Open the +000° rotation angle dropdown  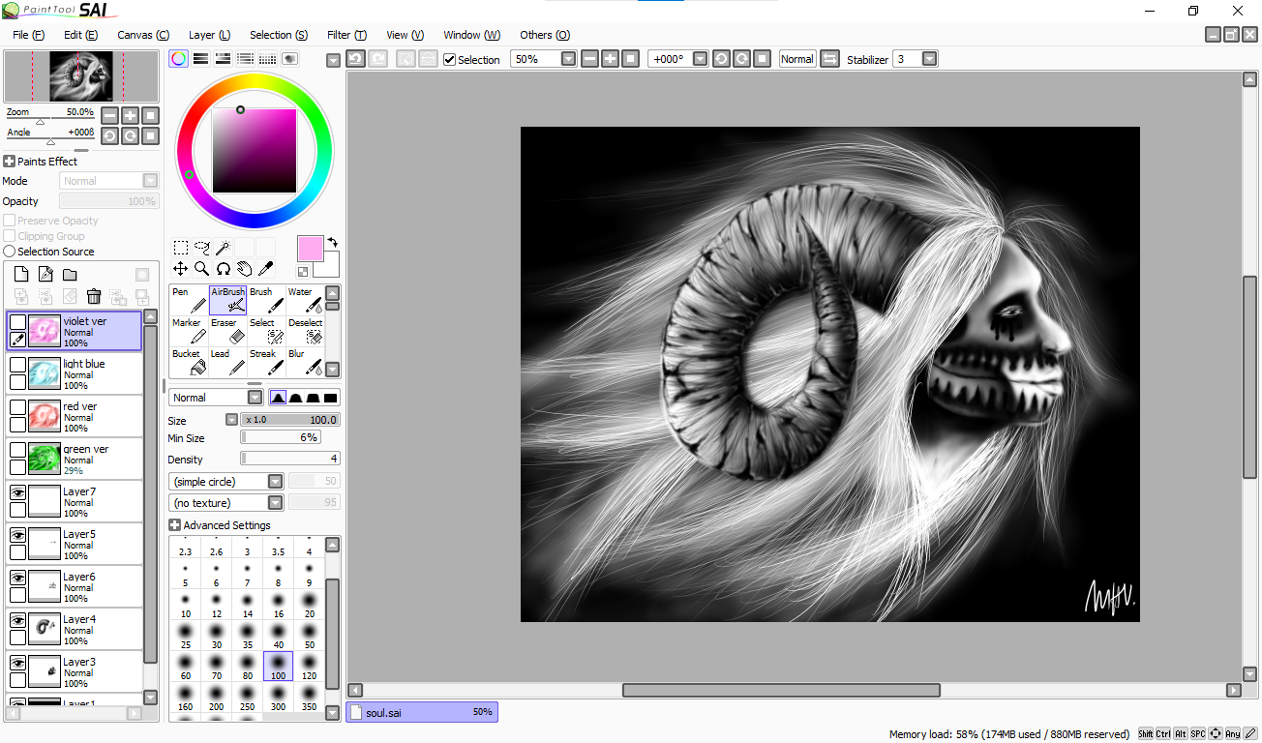point(700,59)
